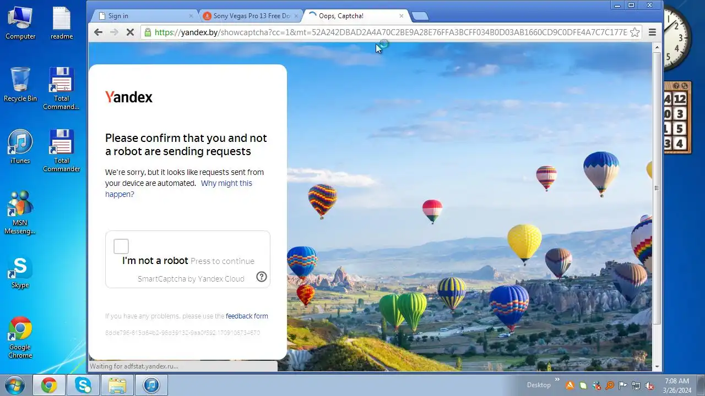
Task: Click the green HTTPS padlock icon
Action: (x=148, y=32)
